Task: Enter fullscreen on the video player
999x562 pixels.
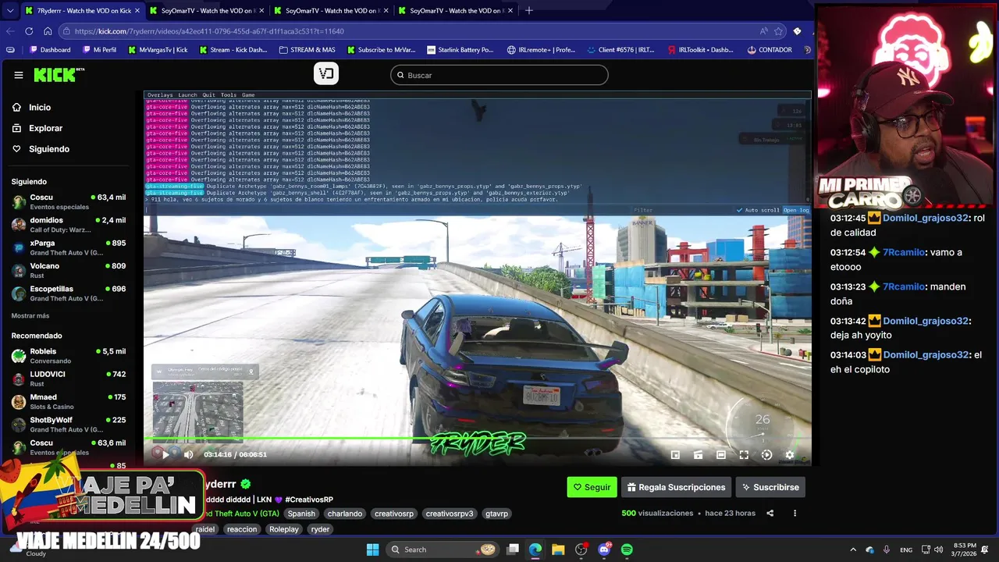Action: tap(744, 455)
